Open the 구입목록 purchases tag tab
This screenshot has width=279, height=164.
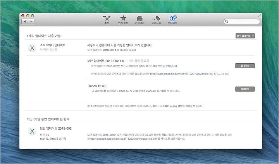156,20
